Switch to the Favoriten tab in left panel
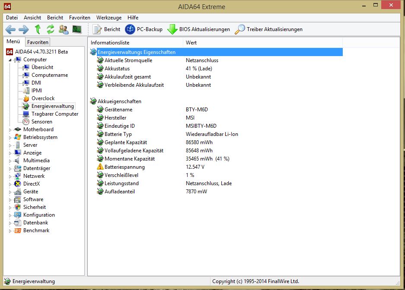 (38, 42)
